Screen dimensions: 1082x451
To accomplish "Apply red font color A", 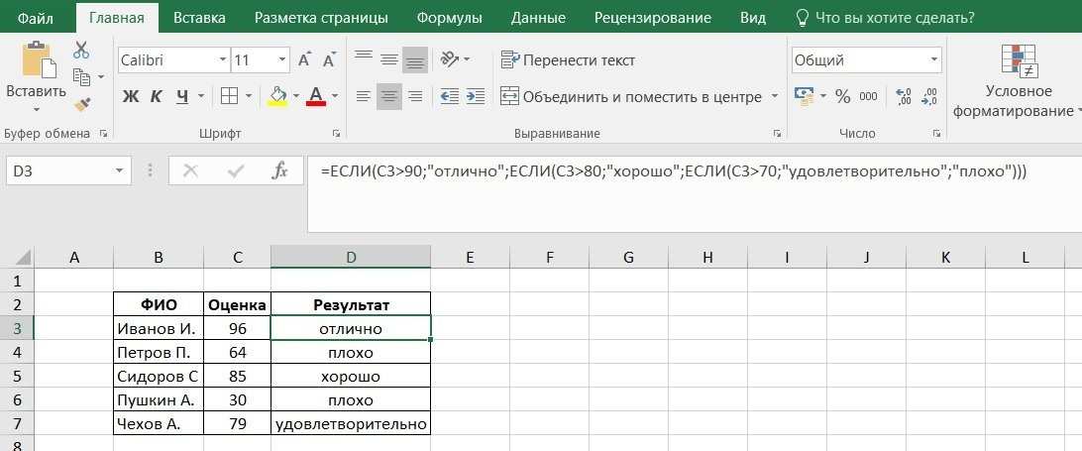I will [316, 96].
